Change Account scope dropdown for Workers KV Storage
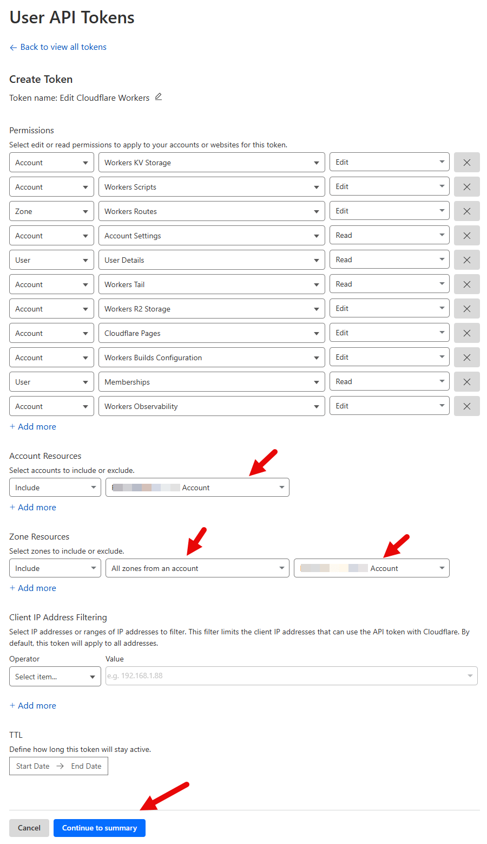The width and height of the screenshot is (487, 844). pos(51,163)
